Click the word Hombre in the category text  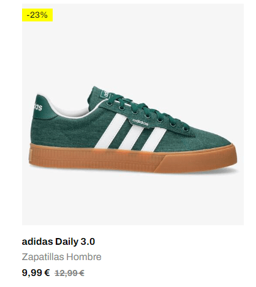click(x=84, y=257)
